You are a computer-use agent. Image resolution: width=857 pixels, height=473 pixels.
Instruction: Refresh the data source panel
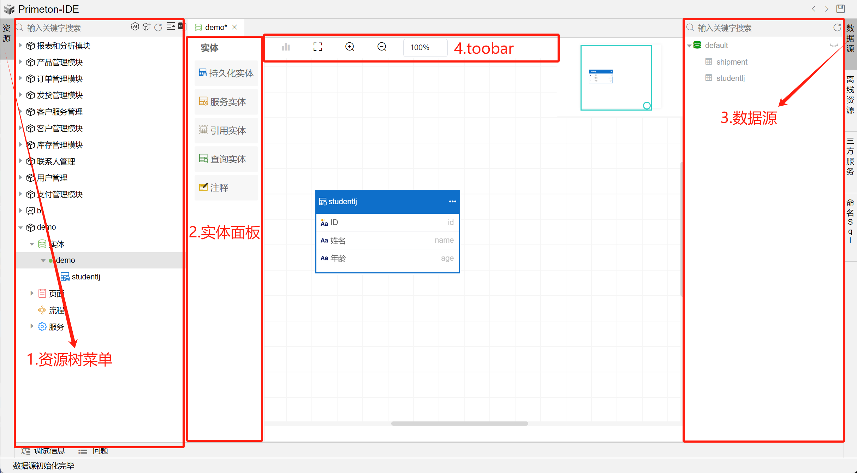coord(837,28)
